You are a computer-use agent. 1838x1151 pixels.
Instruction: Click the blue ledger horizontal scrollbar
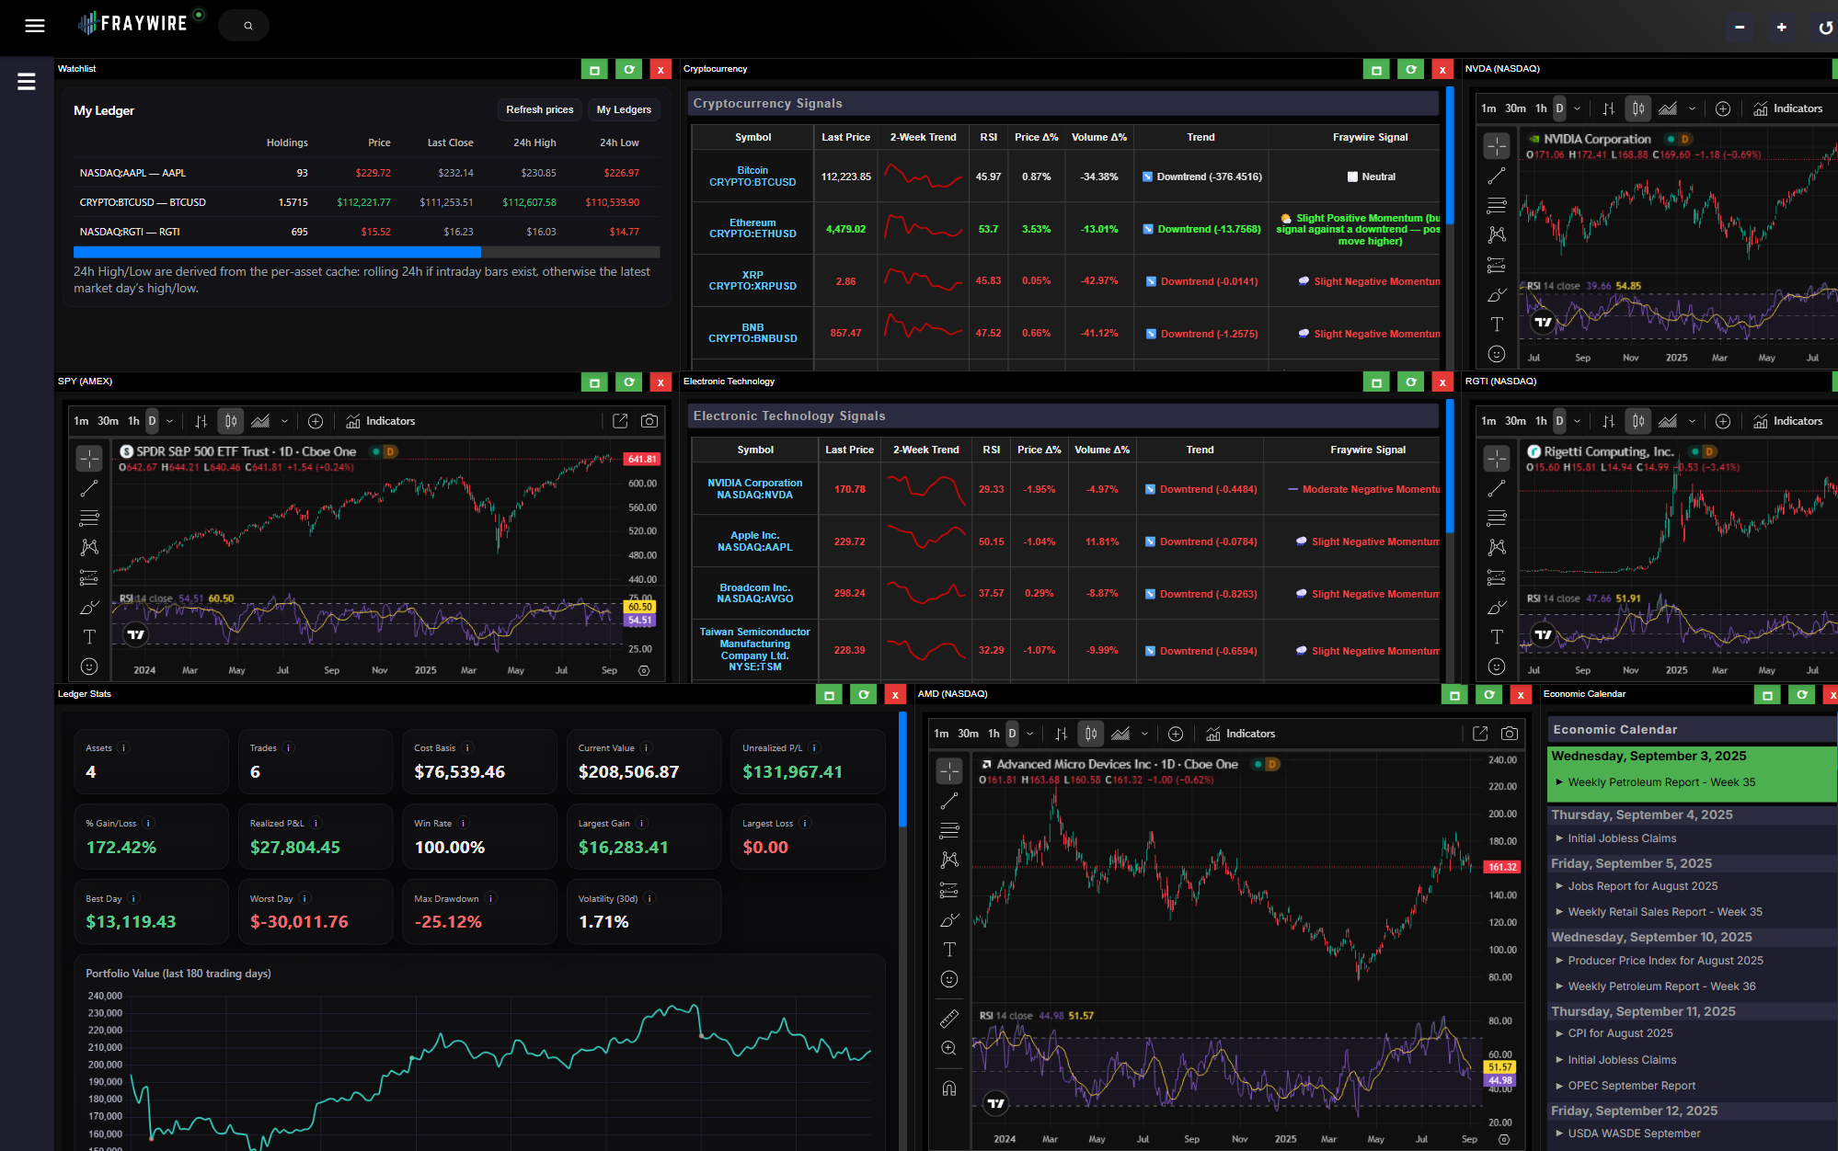(277, 252)
